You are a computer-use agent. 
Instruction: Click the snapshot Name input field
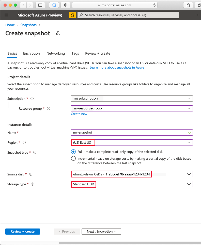[x=132, y=133]
